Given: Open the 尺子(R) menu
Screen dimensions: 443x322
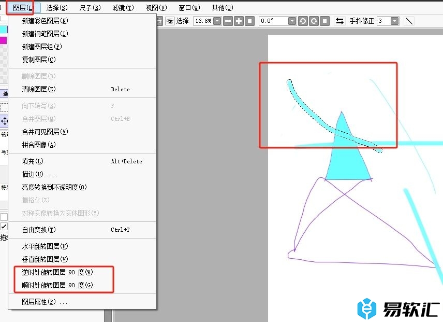Looking at the screenshot, I should pos(90,8).
